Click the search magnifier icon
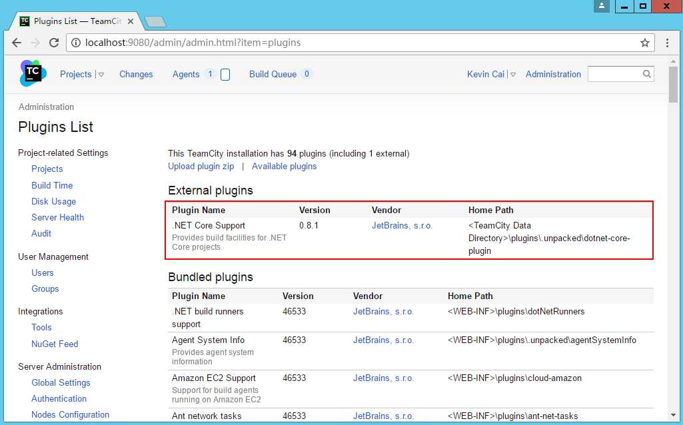Viewport: 683px width, 425px height. tap(647, 74)
